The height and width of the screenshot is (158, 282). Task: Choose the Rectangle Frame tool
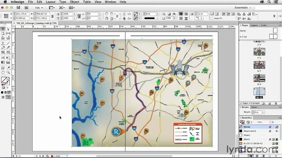(x=3, y=52)
